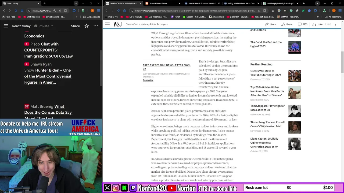This screenshot has height=193, width=344.
Task: Close the ObamaCare Is a Money Pit tab
Action: [x=140, y=3]
